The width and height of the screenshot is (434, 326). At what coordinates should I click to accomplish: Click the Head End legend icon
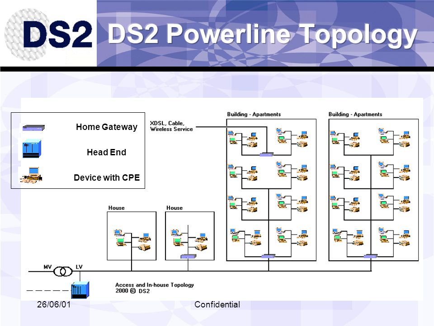(32, 149)
